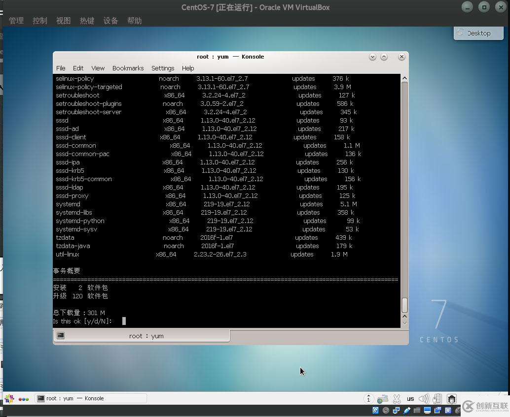
Task: Click 'sssd-ldap' package name
Action: [x=69, y=188]
